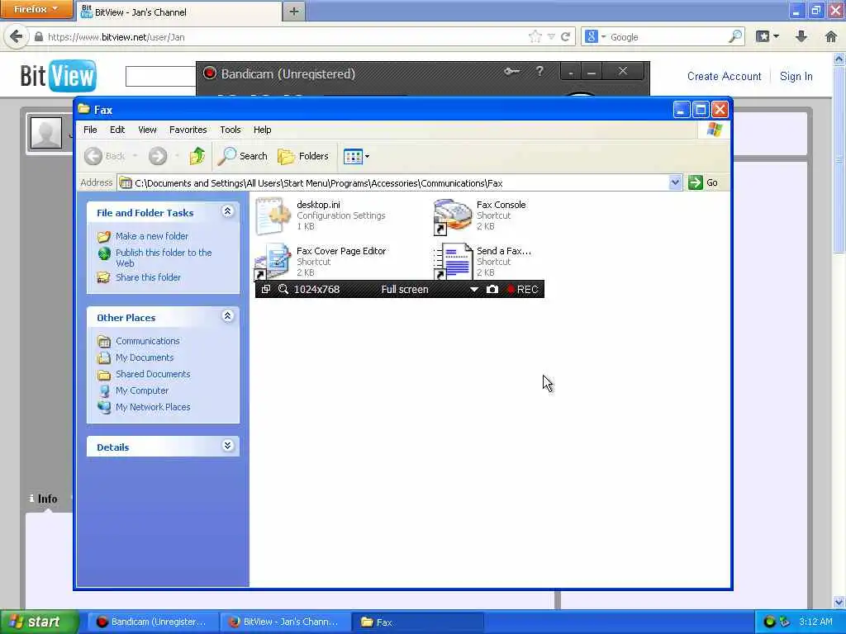Screen dimensions: 846x634
Task: Select the Send a Fax shortcut icon
Action: click(x=452, y=262)
